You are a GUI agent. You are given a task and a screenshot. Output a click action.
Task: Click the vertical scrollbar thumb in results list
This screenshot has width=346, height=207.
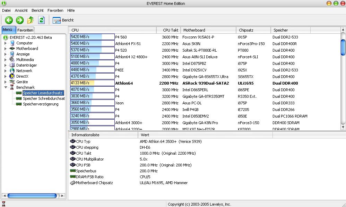[343, 47]
